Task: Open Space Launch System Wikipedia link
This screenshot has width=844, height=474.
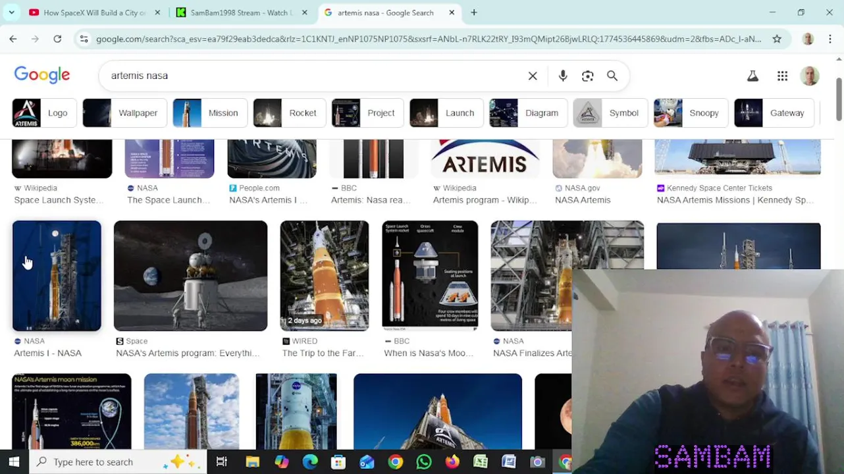Action: [x=59, y=200]
